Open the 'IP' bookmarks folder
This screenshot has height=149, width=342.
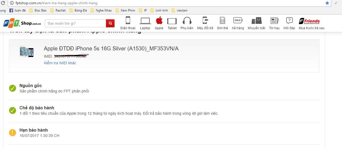(x=143, y=10)
